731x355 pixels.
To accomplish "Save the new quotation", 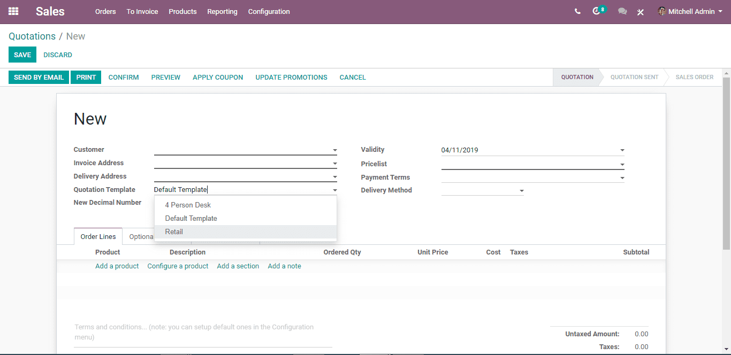I will (22, 55).
